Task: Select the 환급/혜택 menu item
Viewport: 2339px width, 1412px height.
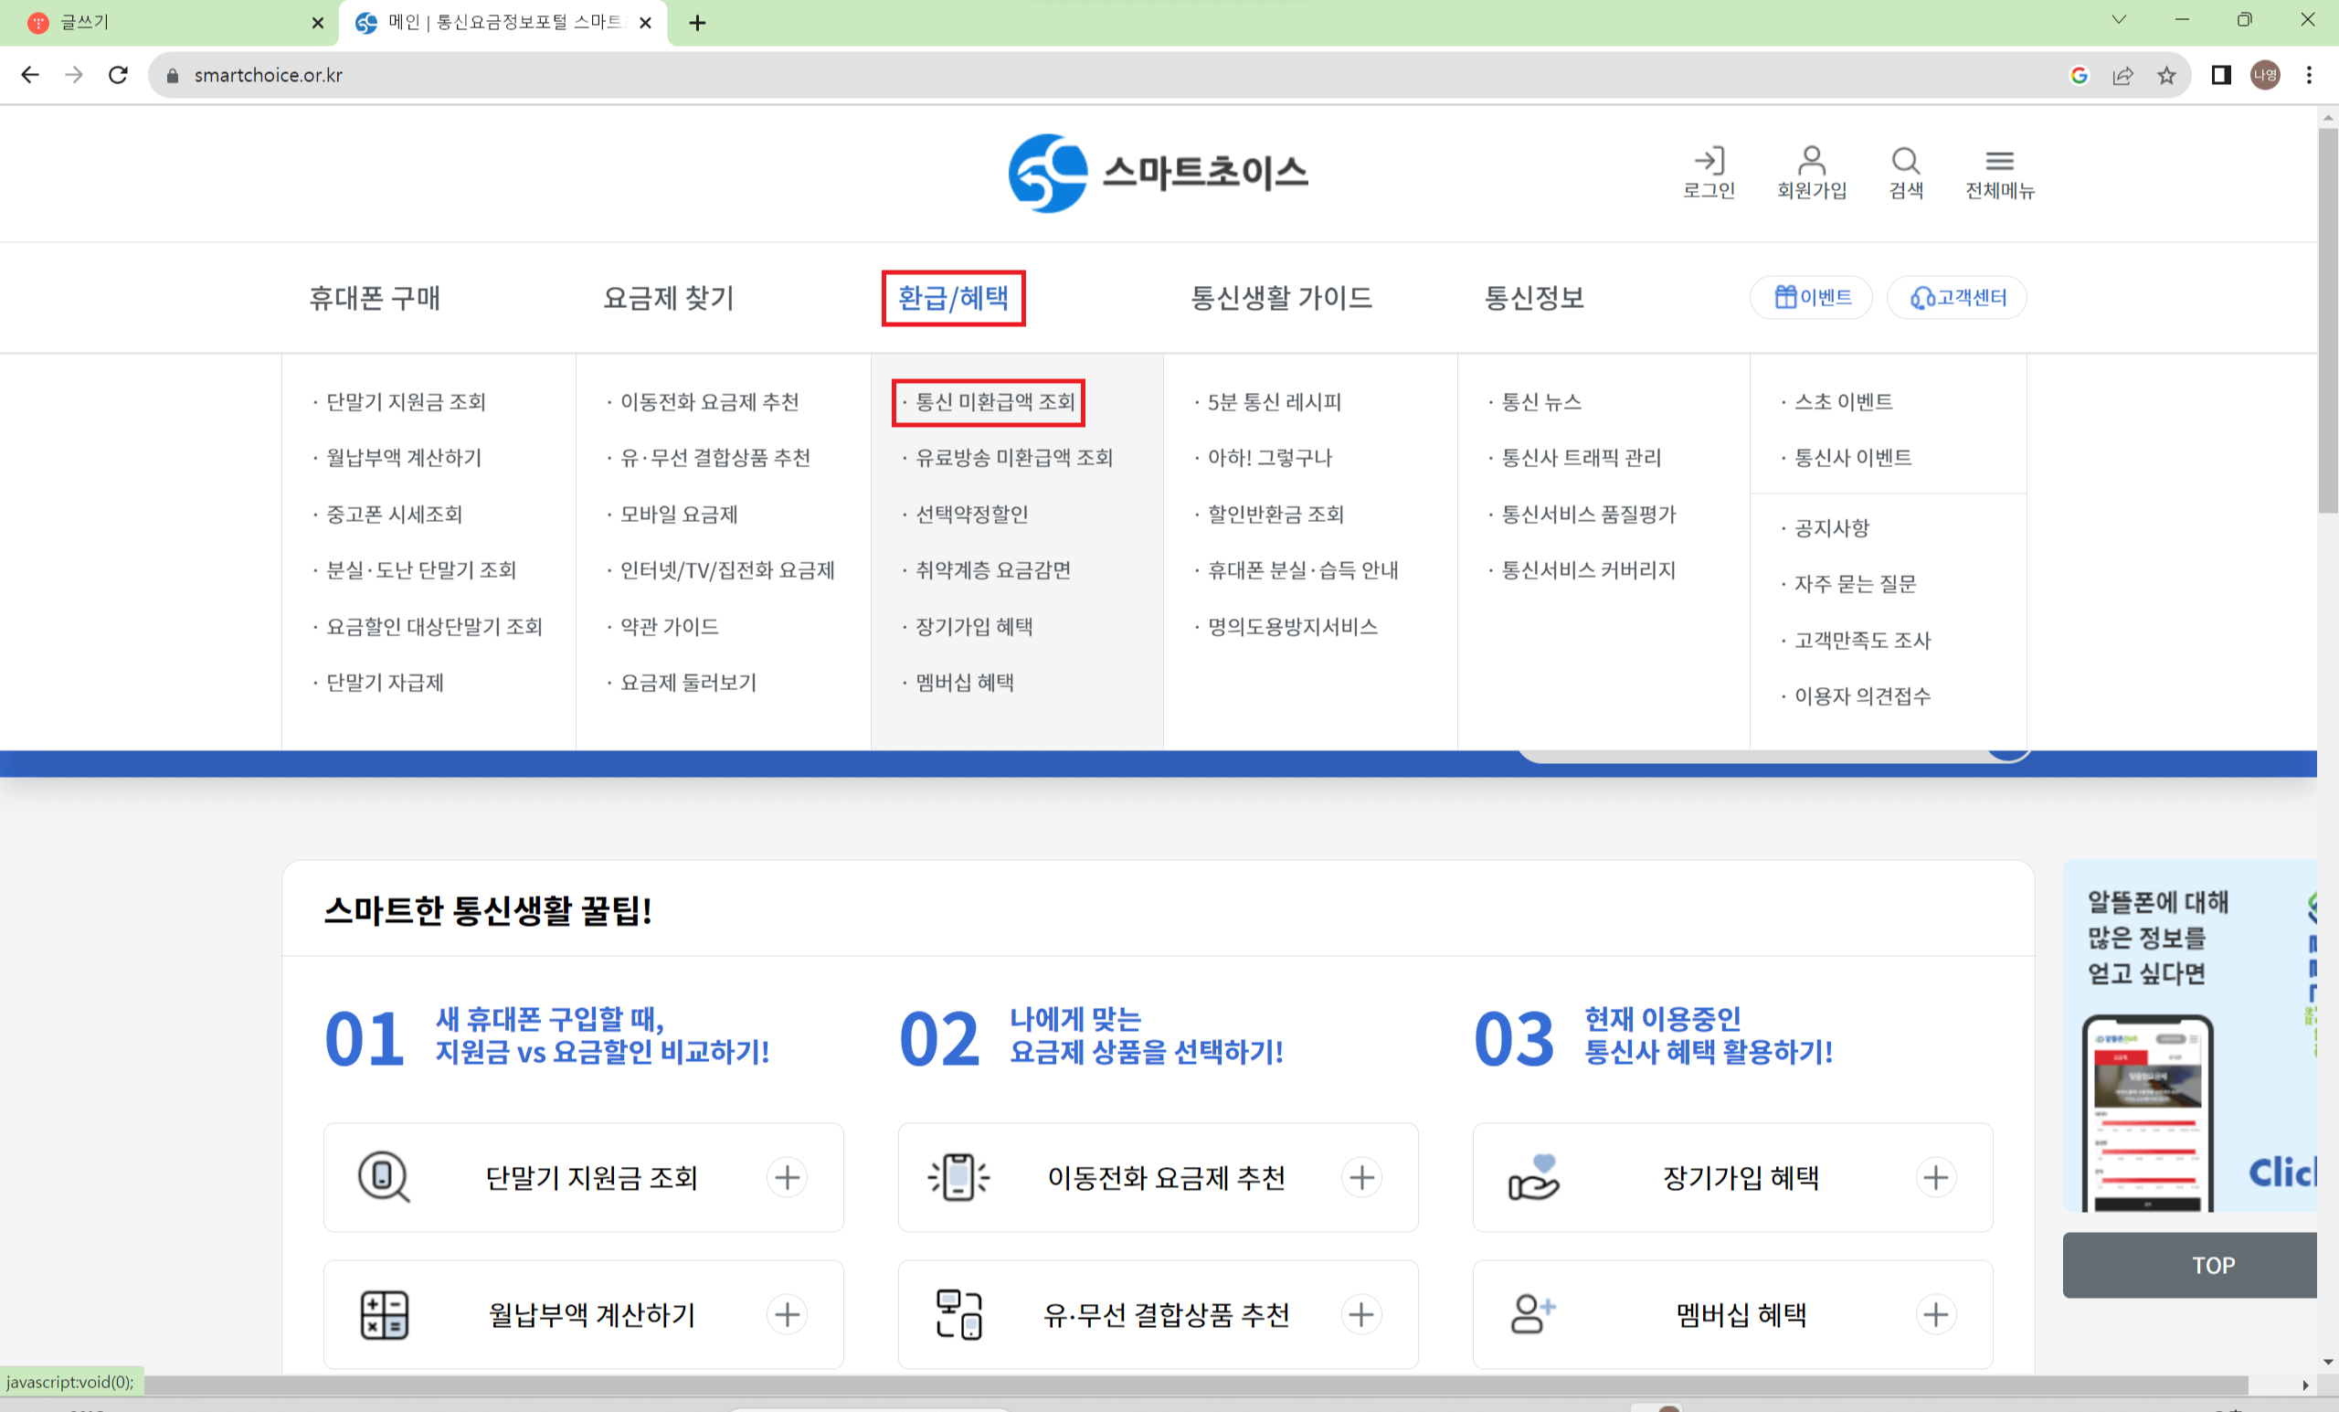Action: [953, 298]
